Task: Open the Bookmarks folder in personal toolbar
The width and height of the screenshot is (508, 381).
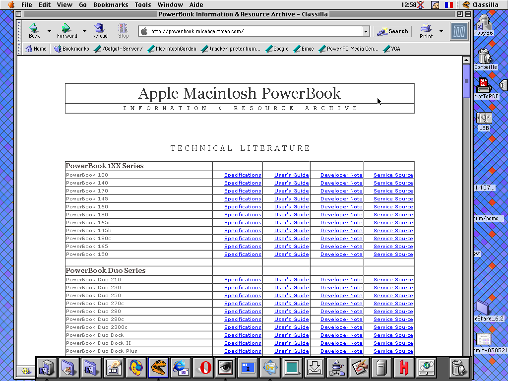Action: (x=71, y=49)
